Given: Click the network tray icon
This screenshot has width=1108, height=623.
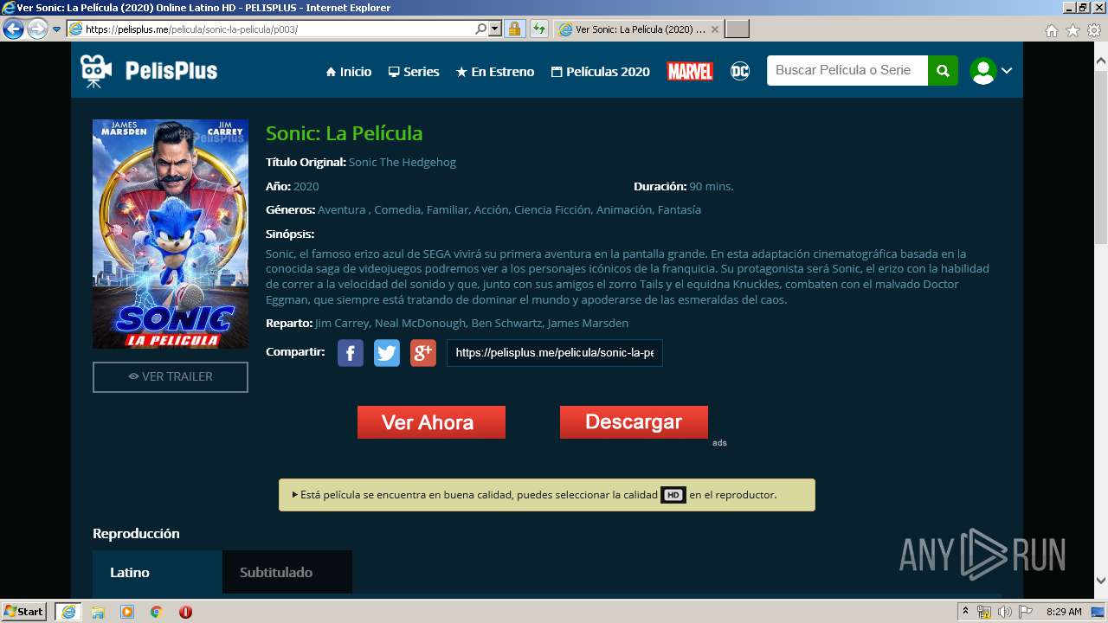Looking at the screenshot, I should pyautogui.click(x=984, y=612).
